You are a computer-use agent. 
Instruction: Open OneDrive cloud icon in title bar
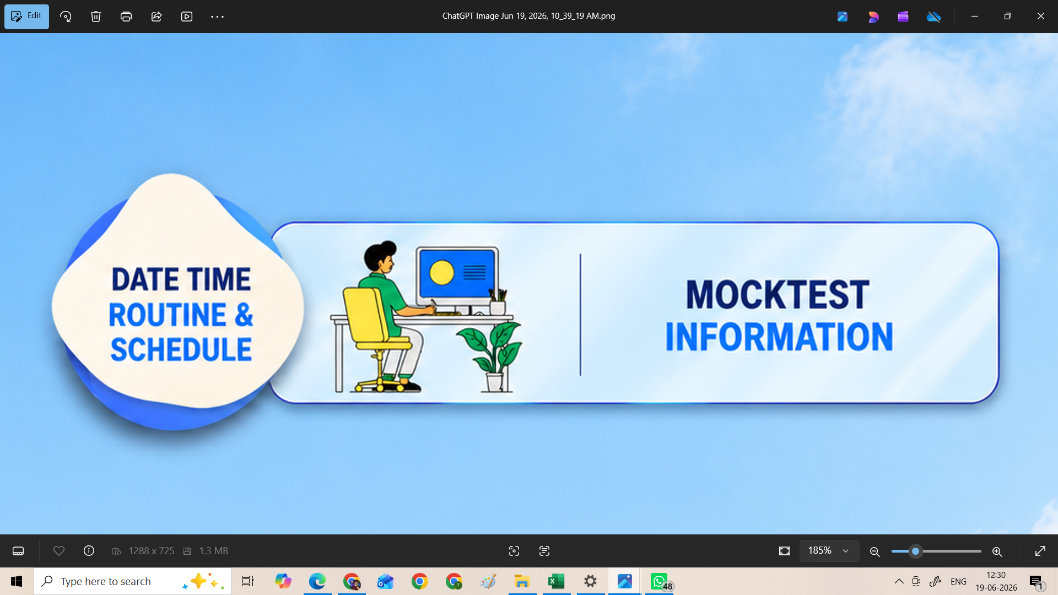pos(933,17)
